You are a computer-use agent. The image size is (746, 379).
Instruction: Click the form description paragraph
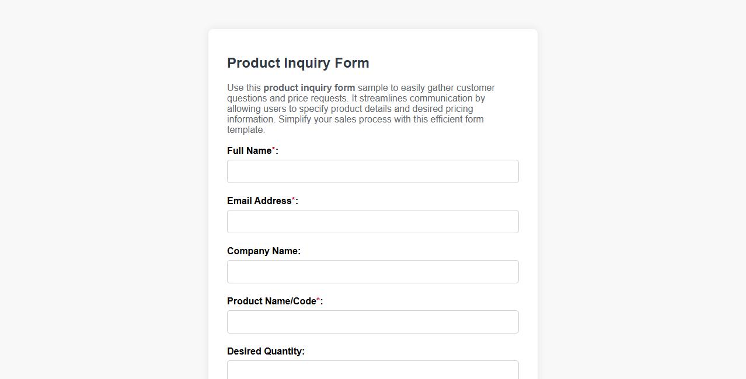coord(361,108)
